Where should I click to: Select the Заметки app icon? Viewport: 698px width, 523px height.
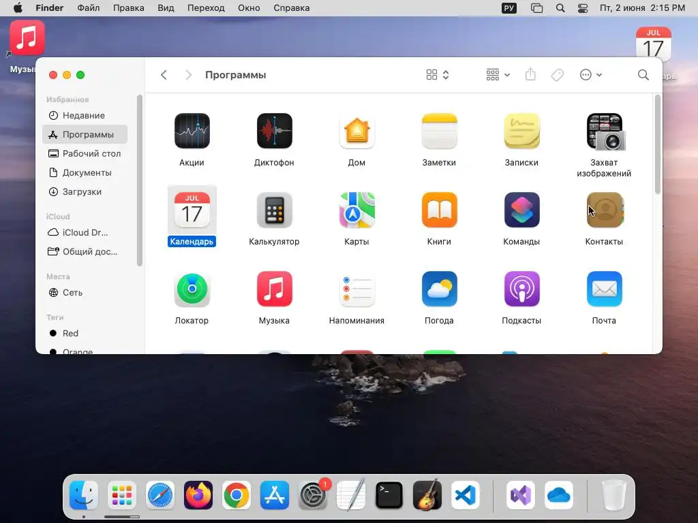[x=439, y=131]
